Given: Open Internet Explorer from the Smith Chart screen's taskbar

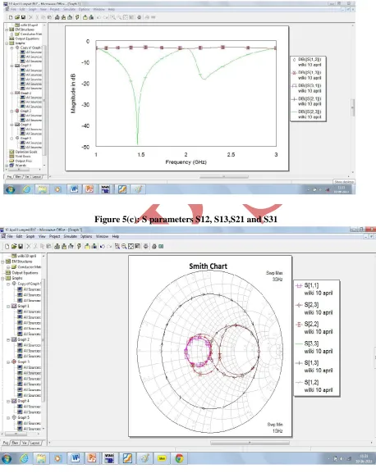Looking at the screenshot, I should [24, 458].
